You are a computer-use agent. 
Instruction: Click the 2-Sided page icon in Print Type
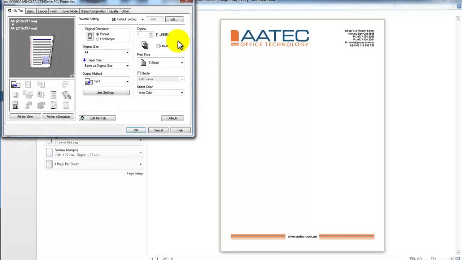coord(143,63)
